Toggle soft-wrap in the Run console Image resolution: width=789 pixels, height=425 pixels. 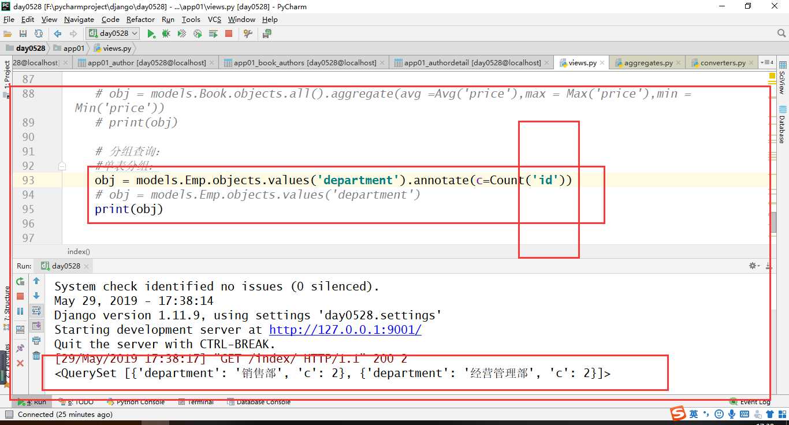click(36, 311)
